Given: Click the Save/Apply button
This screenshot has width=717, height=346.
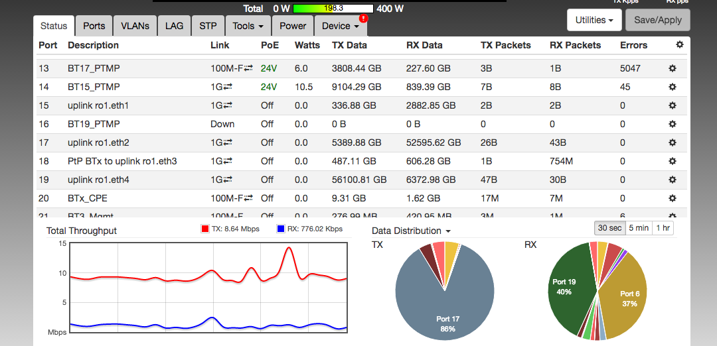Looking at the screenshot, I should 657,20.
